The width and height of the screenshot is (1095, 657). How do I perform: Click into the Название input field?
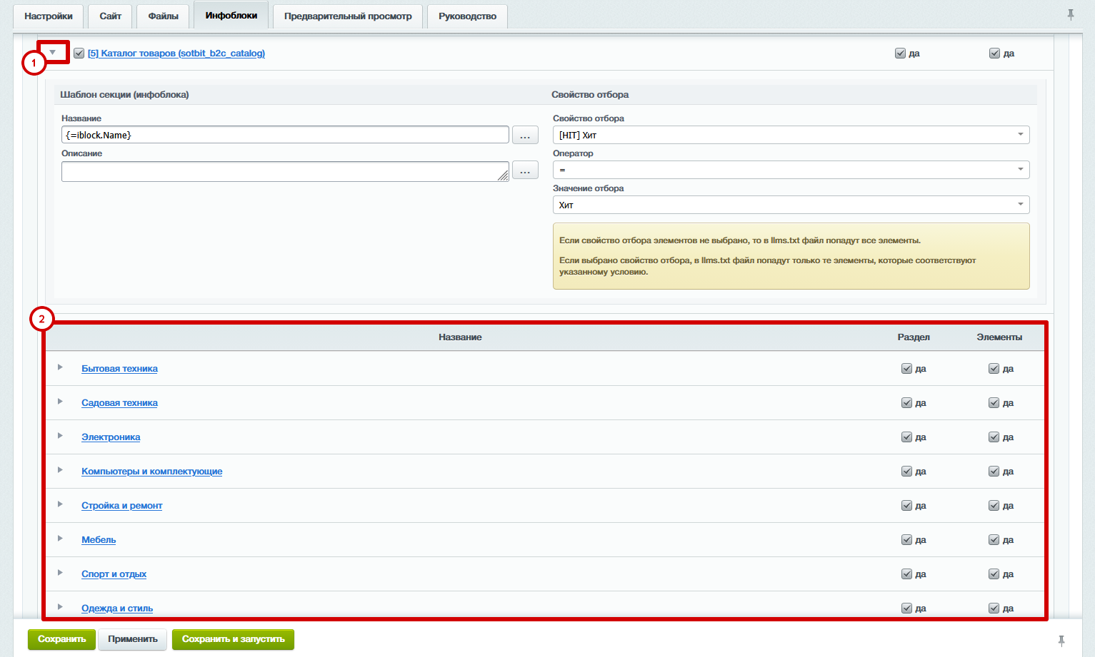(284, 135)
